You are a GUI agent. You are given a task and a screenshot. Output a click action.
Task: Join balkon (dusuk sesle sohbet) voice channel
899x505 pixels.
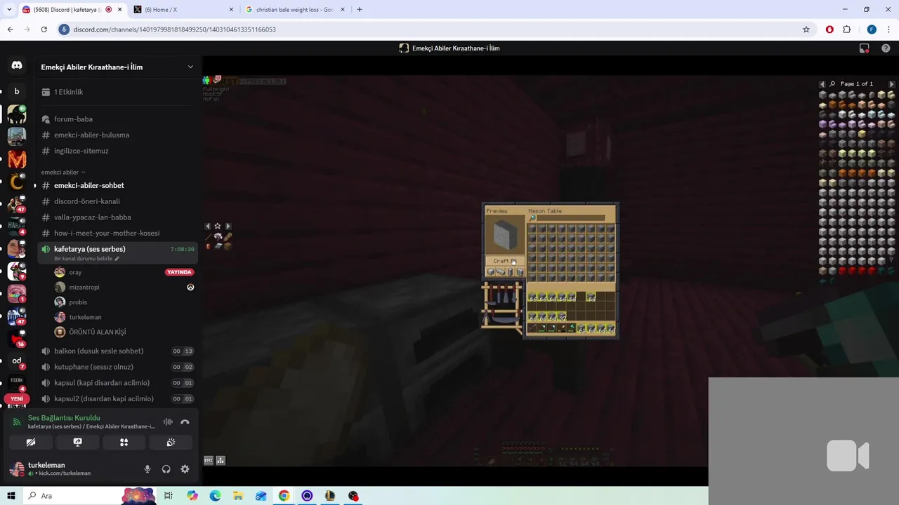[x=117, y=351]
